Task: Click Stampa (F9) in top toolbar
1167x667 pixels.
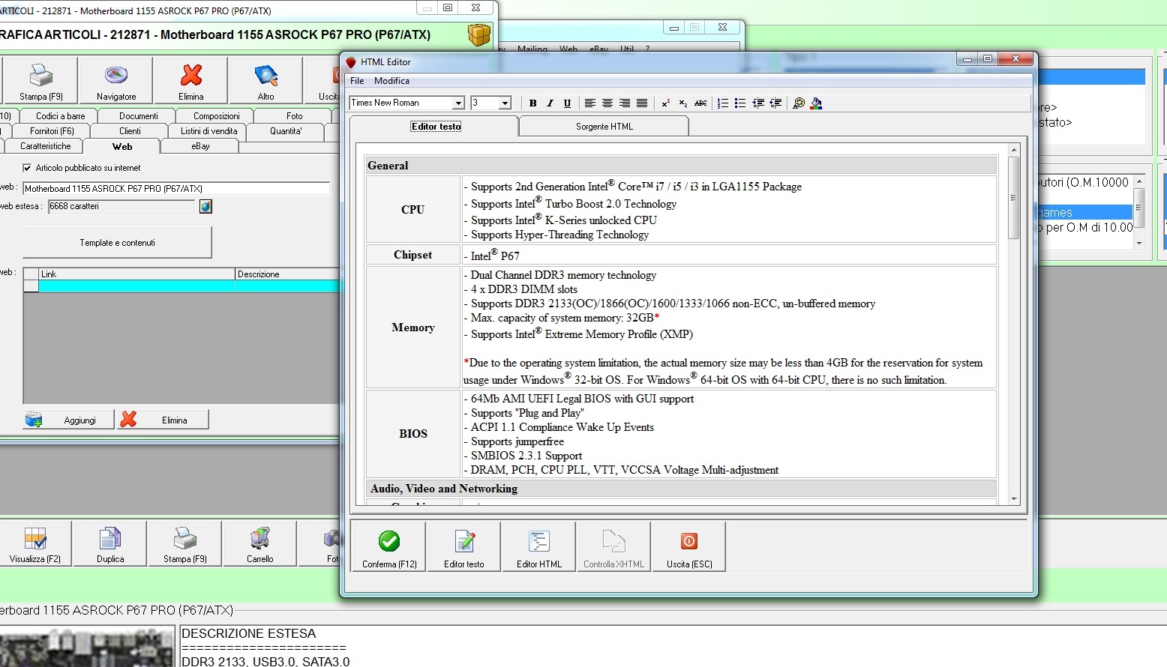Action: pos(40,80)
